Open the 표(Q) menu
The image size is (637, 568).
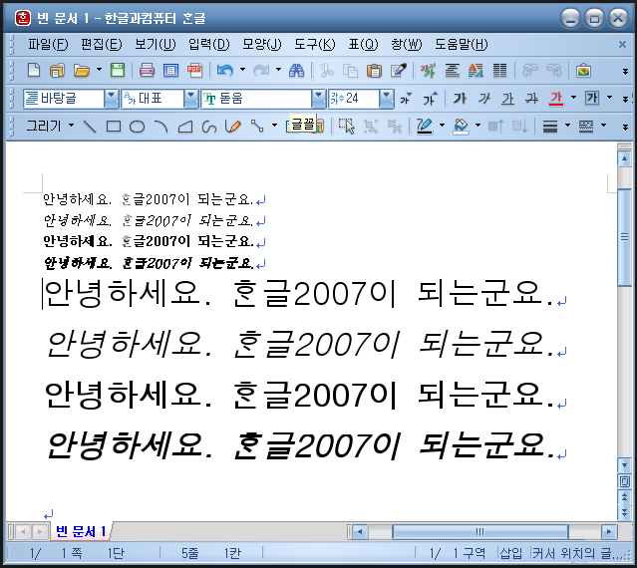pos(363,44)
